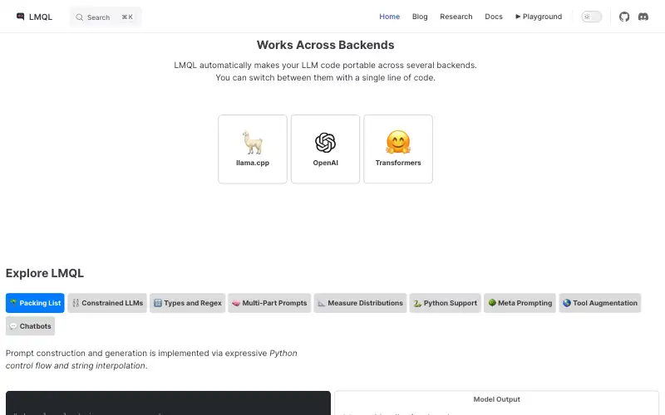Switch to Python Support tab
Screen dimensions: 665x415
[445, 303]
